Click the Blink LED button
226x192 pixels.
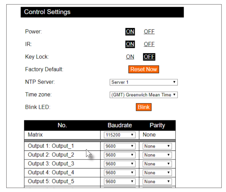[x=143, y=107]
